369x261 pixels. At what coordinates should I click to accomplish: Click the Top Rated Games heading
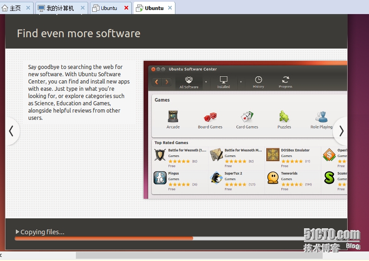pos(171,143)
